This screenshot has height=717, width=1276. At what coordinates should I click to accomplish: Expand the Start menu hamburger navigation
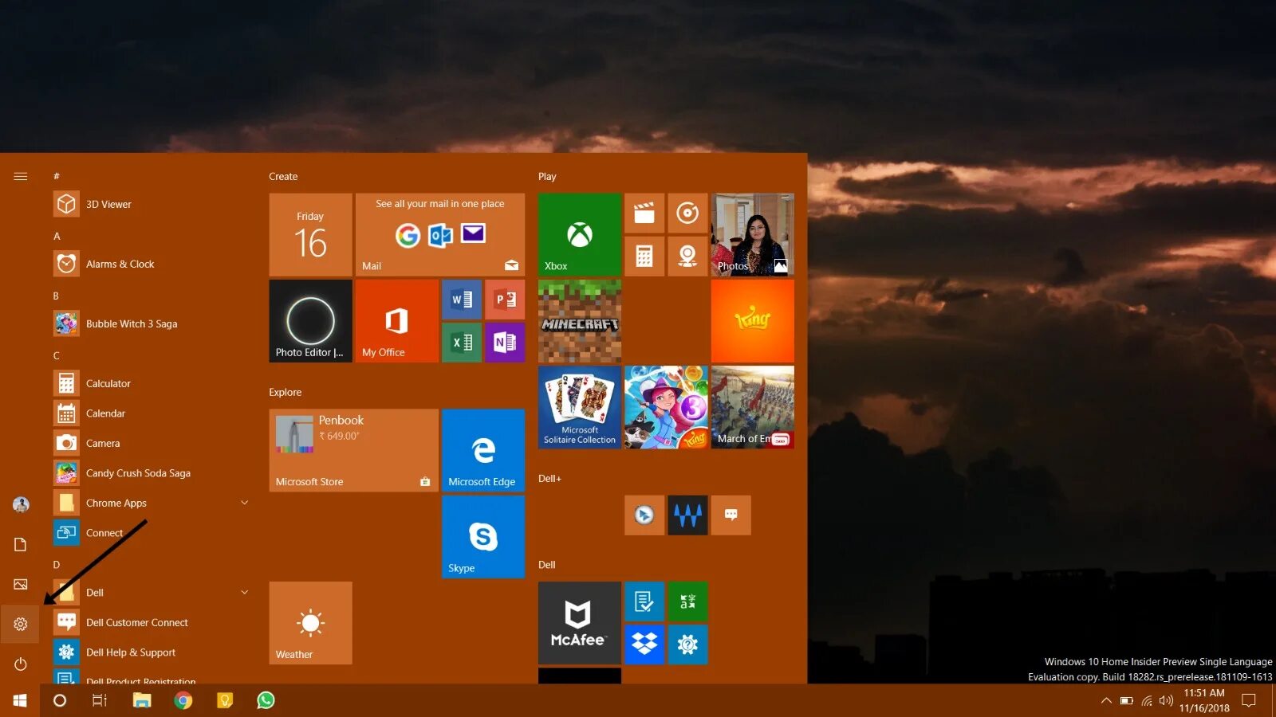point(20,176)
